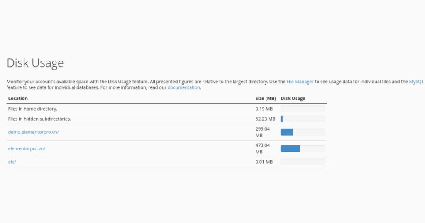Image resolution: width=425 pixels, height=223 pixels.
Task: Click the 473.04 MB size value
Action: coord(262,148)
